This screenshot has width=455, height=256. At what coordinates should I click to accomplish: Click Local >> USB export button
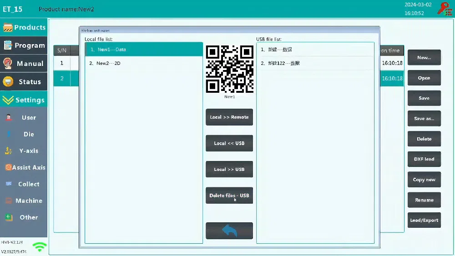229,169
